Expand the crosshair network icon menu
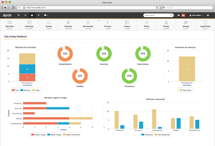The image size is (215, 146). coord(25,15)
